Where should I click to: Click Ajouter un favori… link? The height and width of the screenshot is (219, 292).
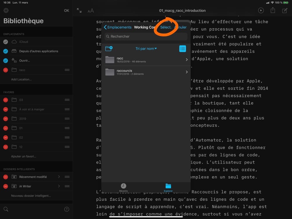coord(24,157)
